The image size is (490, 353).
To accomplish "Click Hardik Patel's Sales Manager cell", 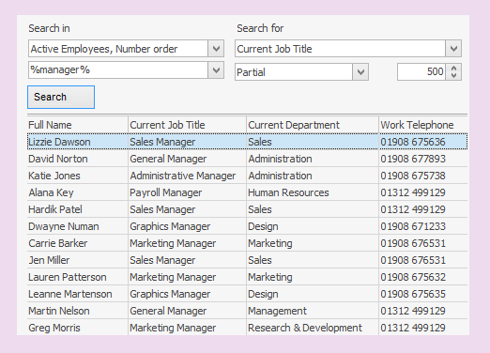I will coord(187,209).
